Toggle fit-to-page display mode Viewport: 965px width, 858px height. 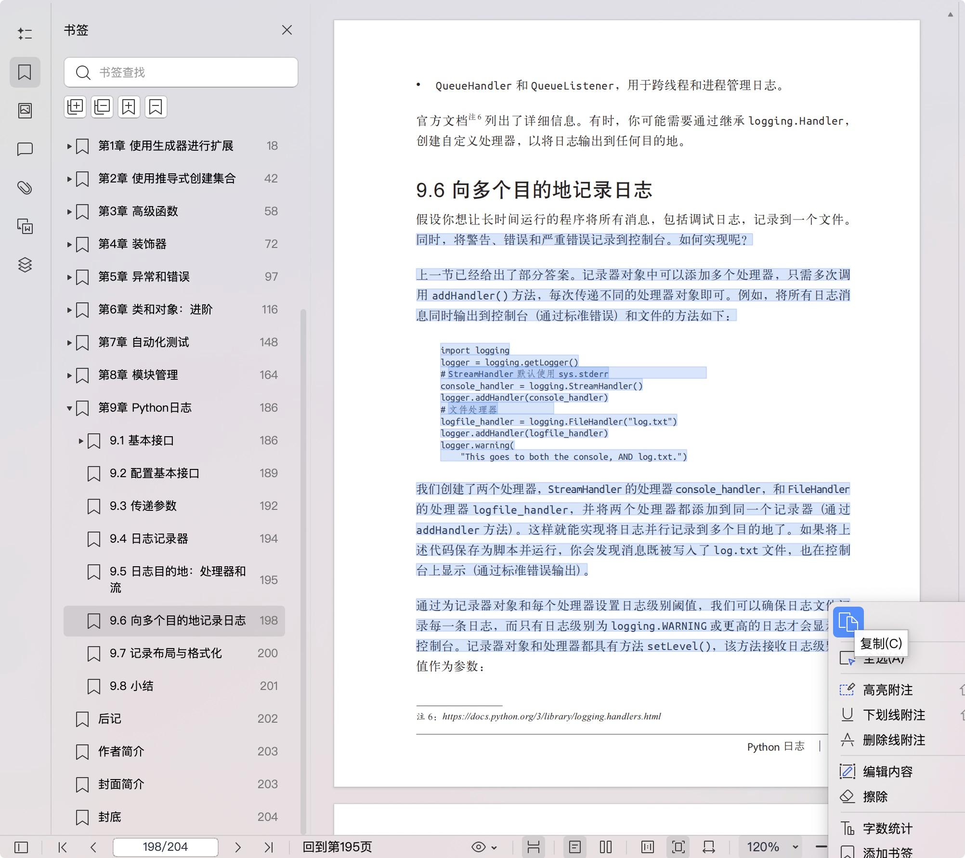[678, 846]
